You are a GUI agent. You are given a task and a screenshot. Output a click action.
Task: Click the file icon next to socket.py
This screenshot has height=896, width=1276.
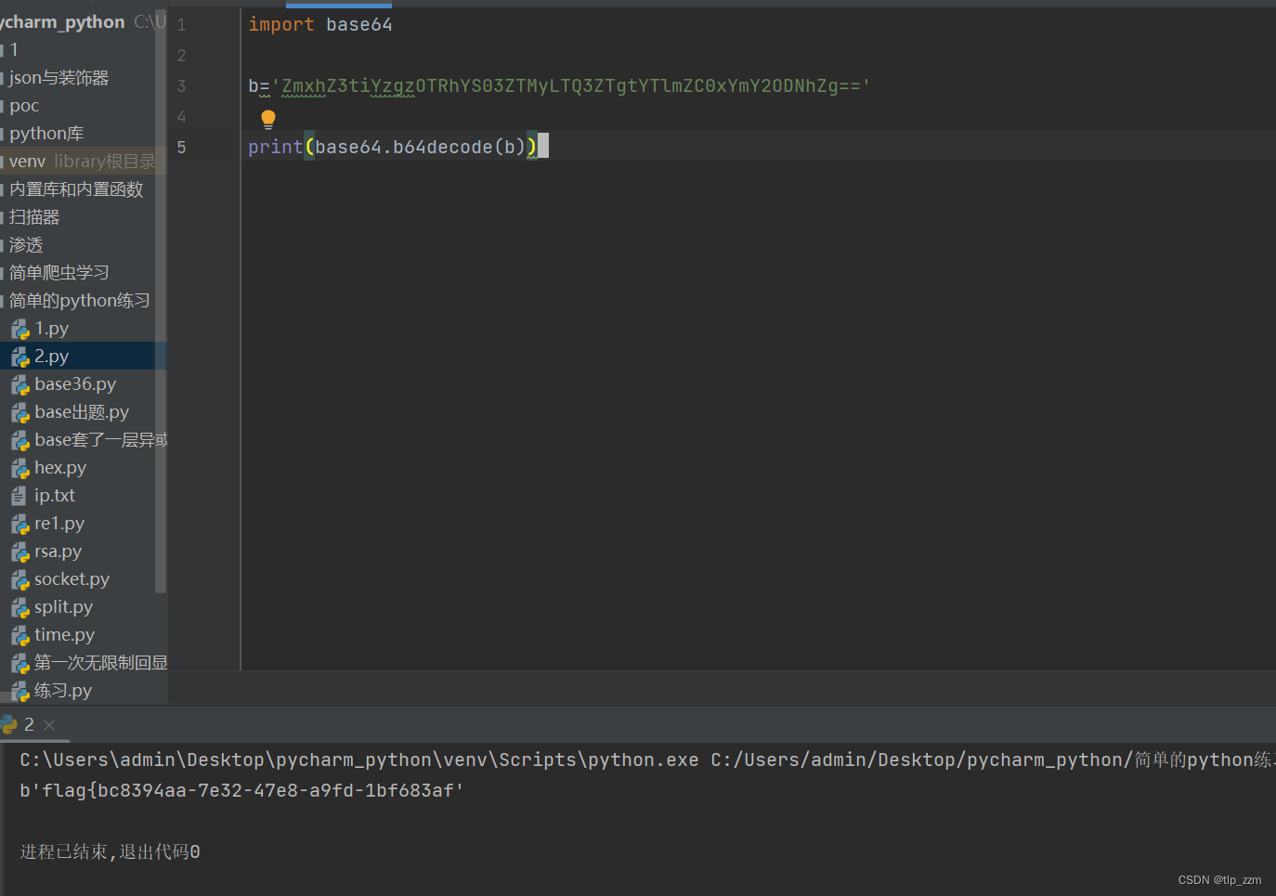pos(20,580)
